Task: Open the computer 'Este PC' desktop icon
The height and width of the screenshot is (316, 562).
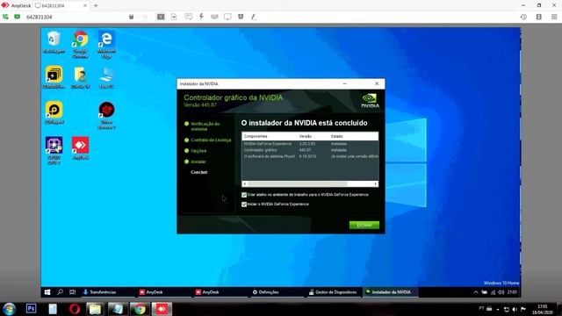Action: coord(106,77)
